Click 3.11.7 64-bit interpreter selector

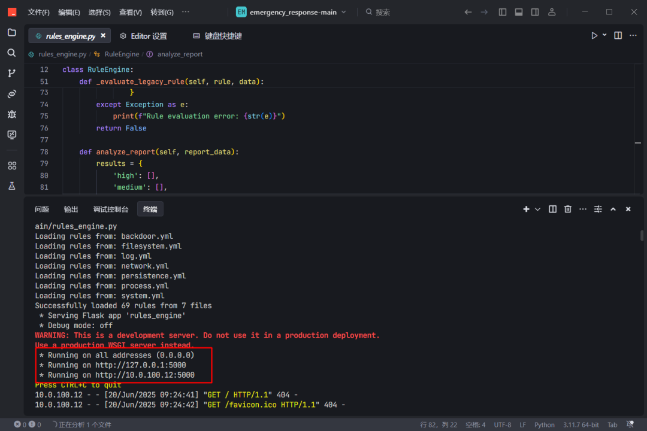tap(581, 425)
